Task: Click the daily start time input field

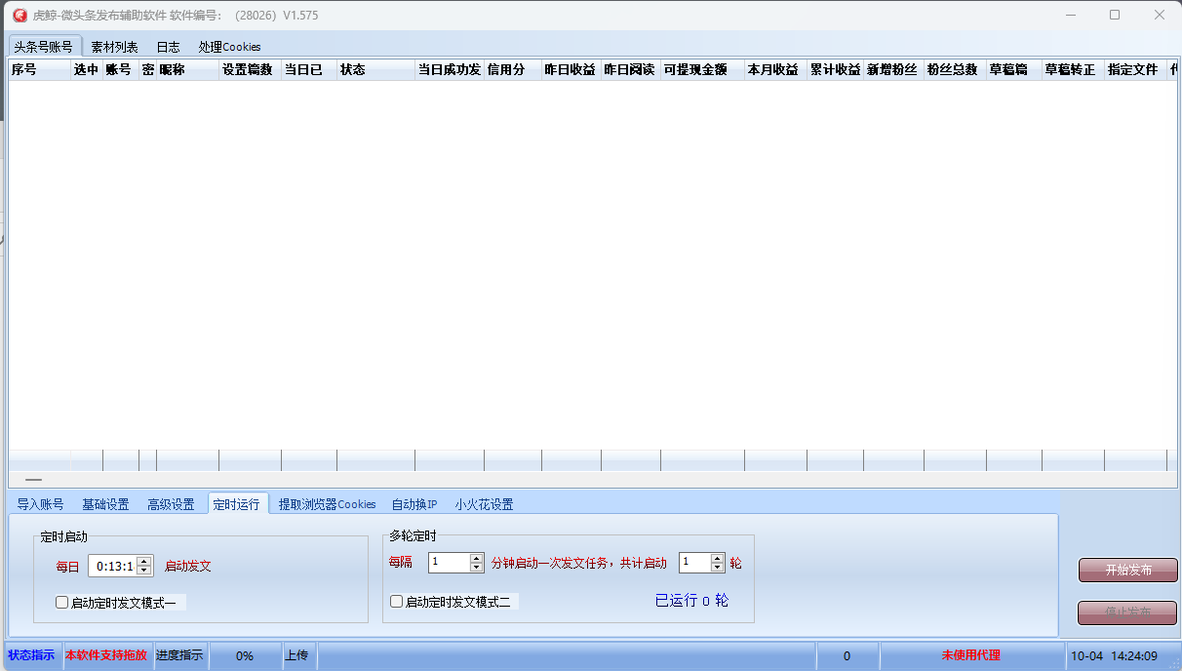Action: [x=112, y=566]
